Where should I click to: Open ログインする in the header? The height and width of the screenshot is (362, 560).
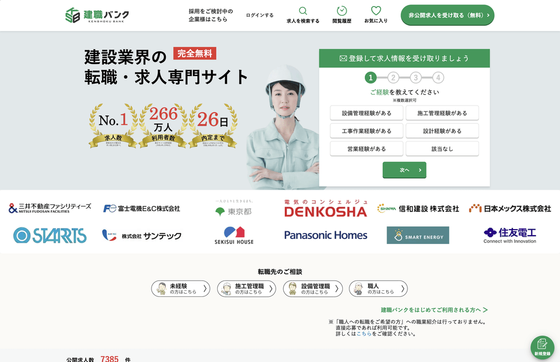260,15
